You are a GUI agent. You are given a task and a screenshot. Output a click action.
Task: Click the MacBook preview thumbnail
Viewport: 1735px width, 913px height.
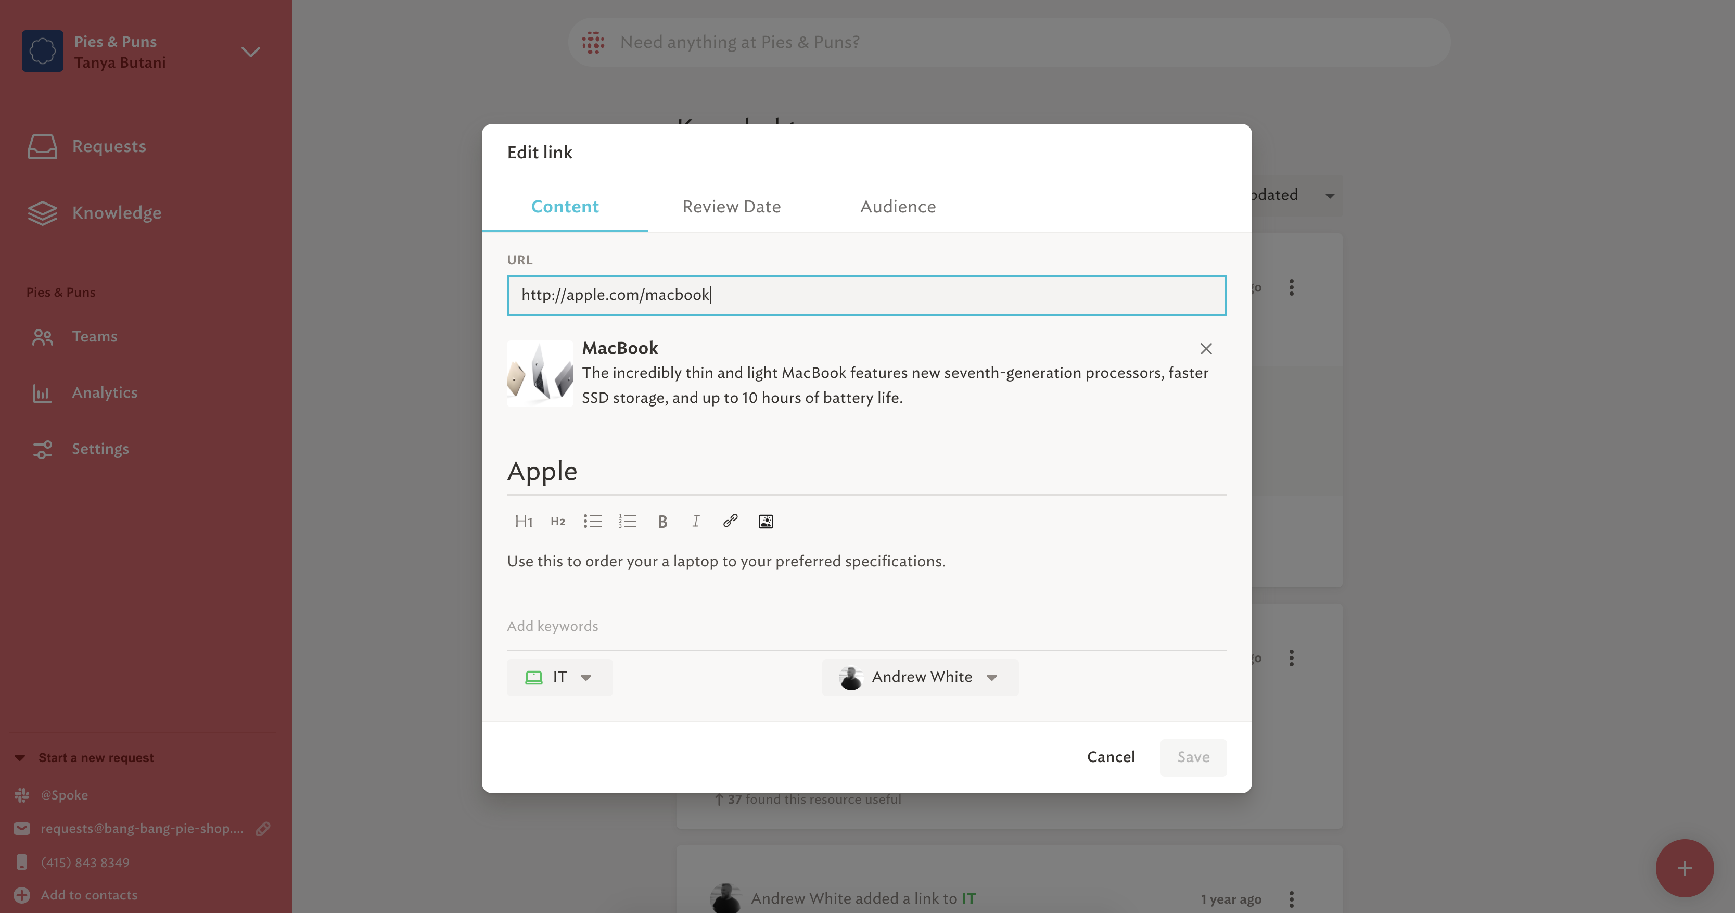(x=540, y=373)
